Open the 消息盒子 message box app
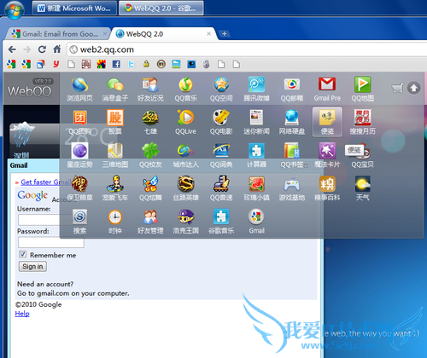The width and height of the screenshot is (427, 358). tap(115, 89)
